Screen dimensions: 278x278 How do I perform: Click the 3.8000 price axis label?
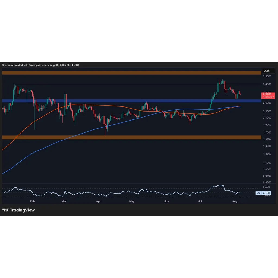[x=267, y=76]
